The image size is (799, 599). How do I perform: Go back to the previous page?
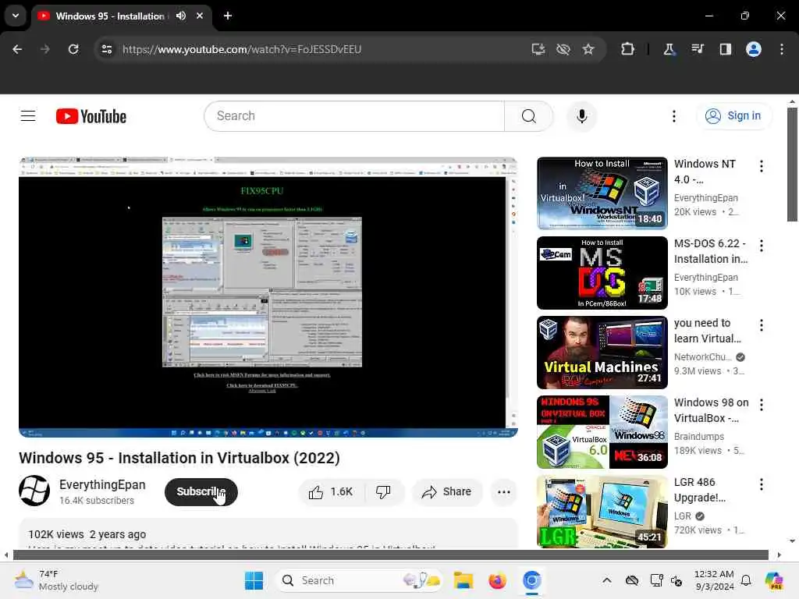(17, 49)
